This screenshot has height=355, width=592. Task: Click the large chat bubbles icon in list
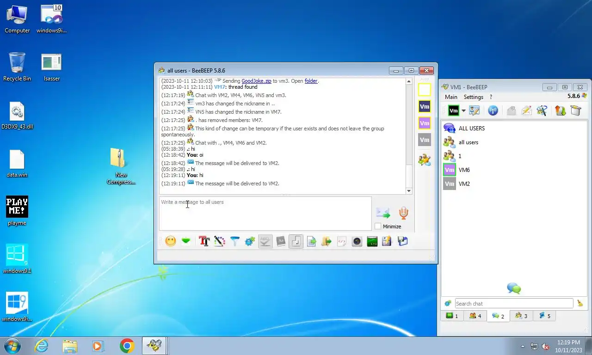[514, 288]
